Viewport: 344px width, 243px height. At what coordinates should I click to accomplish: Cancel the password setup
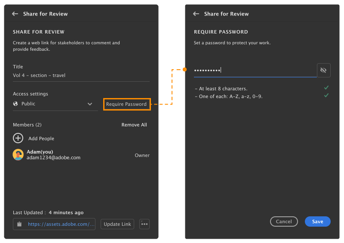coord(284,221)
